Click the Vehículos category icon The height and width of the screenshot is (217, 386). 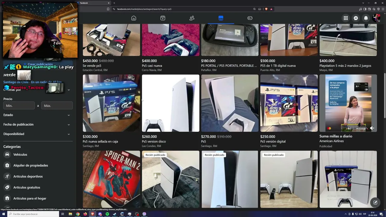[7, 155]
